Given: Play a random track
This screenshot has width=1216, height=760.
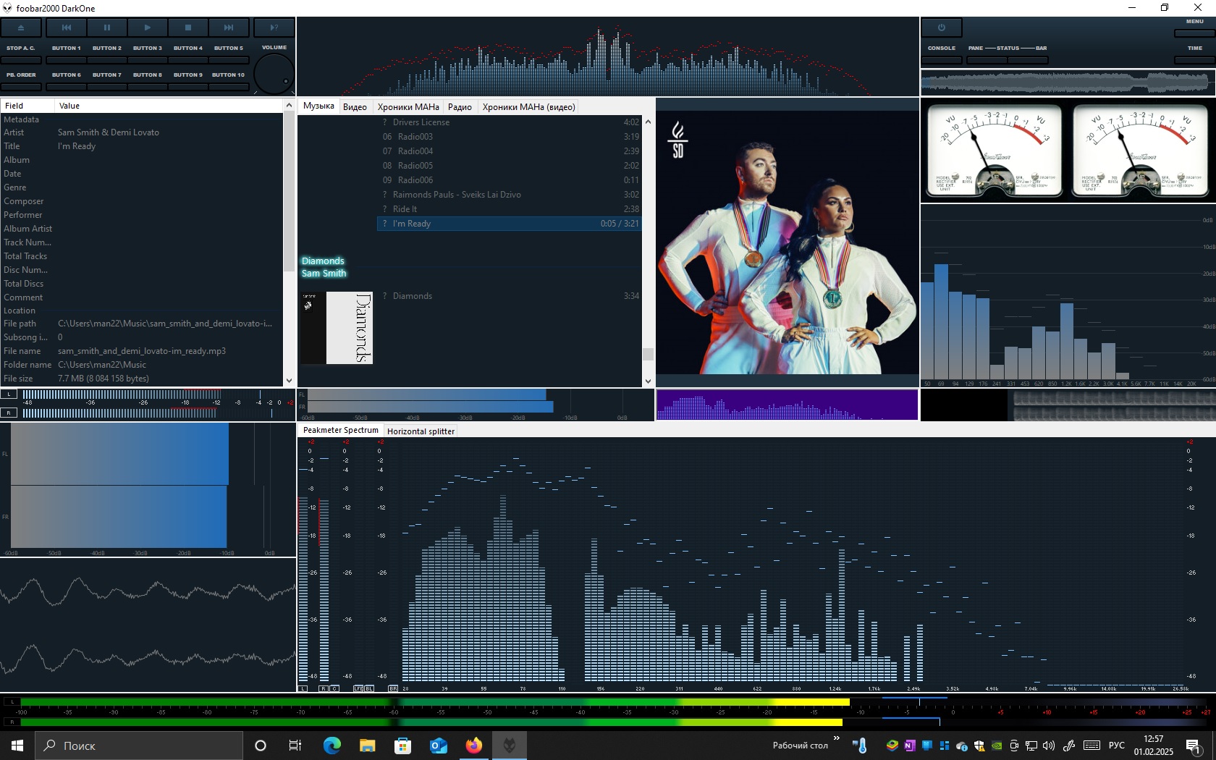Looking at the screenshot, I should [x=274, y=28].
